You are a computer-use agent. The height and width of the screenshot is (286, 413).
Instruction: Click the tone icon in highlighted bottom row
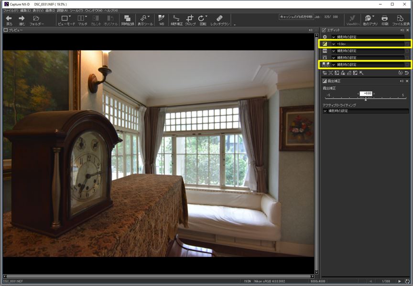(x=326, y=65)
